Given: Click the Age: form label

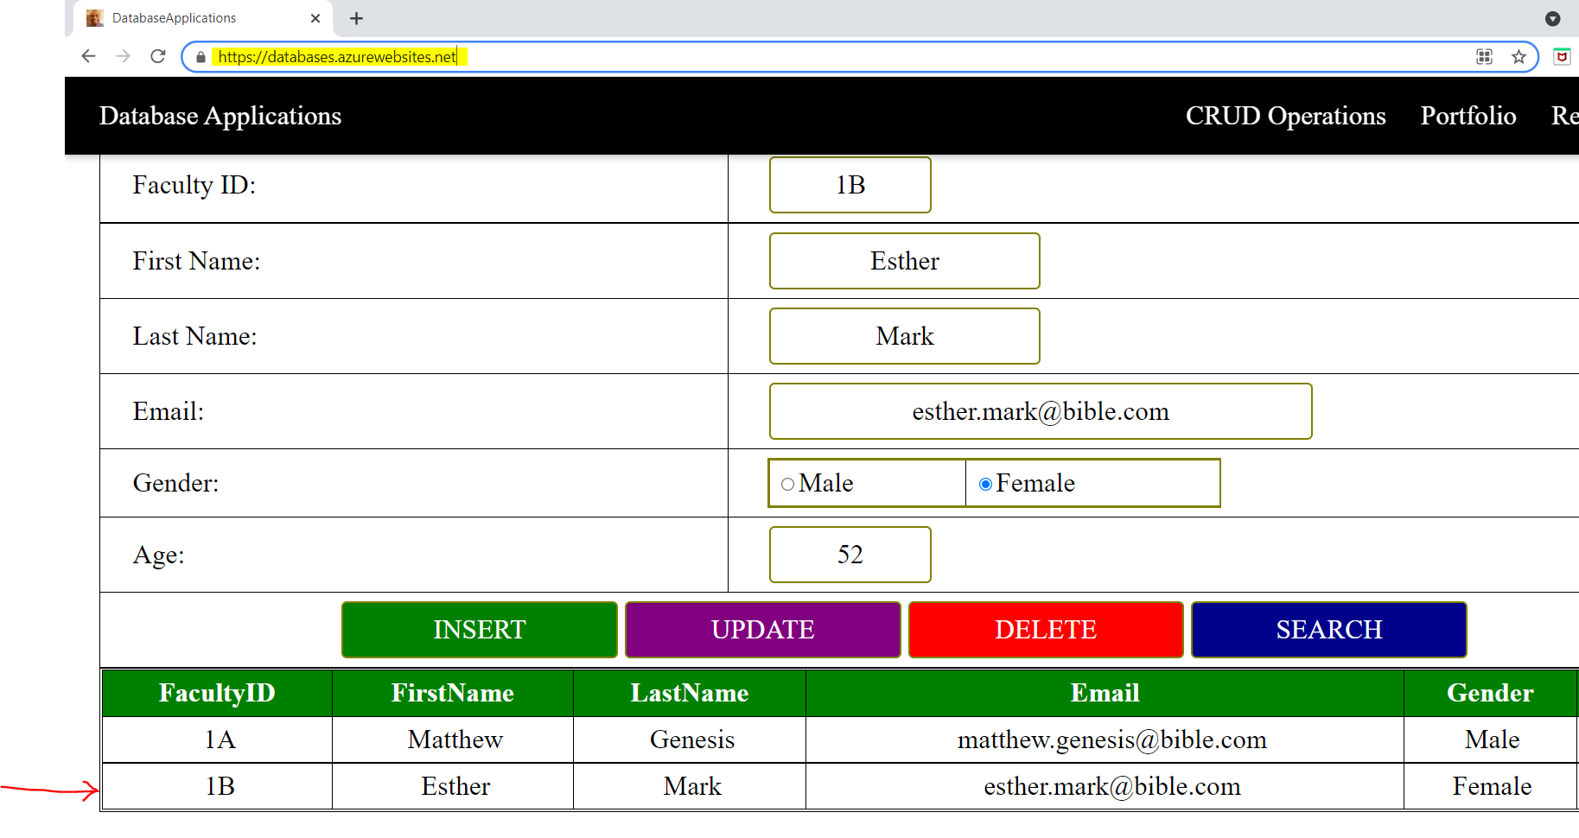Looking at the screenshot, I should click(158, 555).
